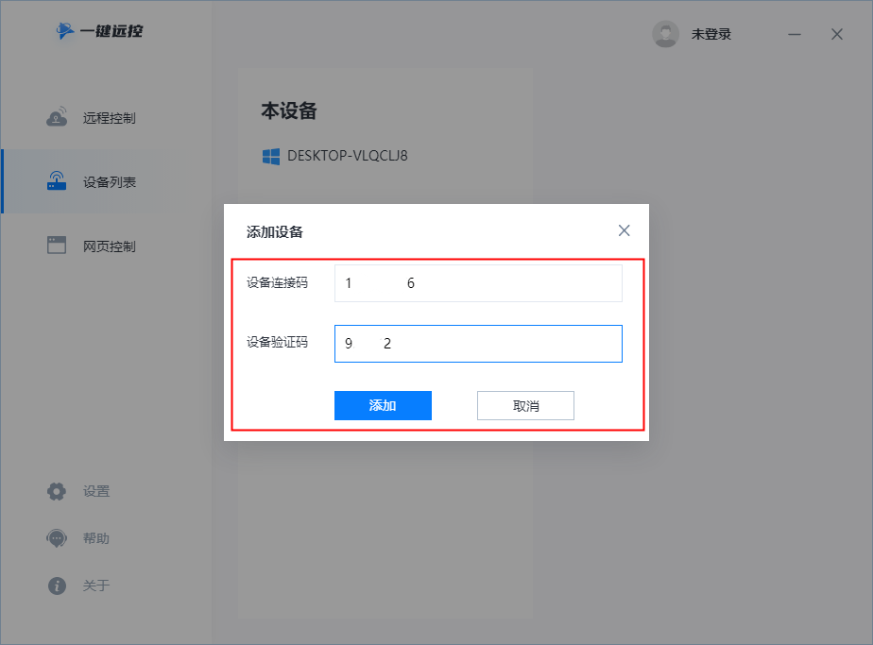Click the 远程控制 cloud icon in sidebar
The height and width of the screenshot is (645, 873).
click(x=57, y=117)
